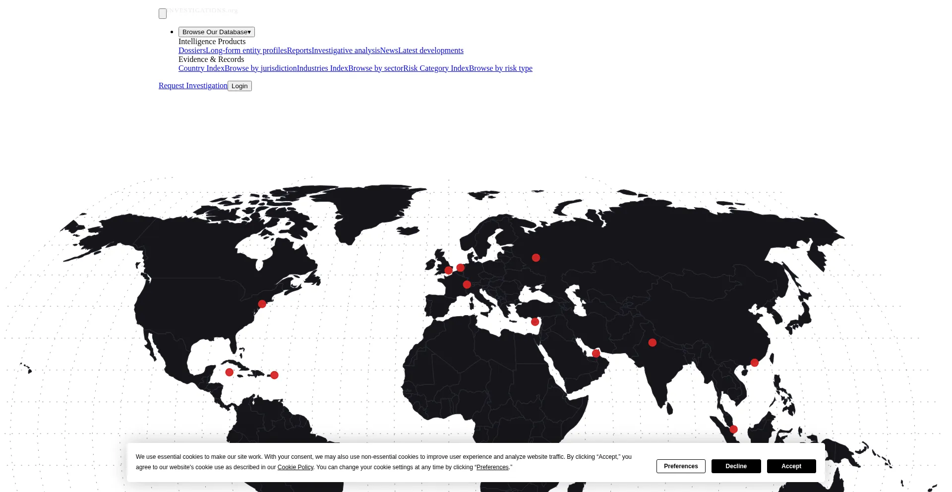Select the red marker on China's southern coast
This screenshot has height=492, width=952.
tap(755, 363)
